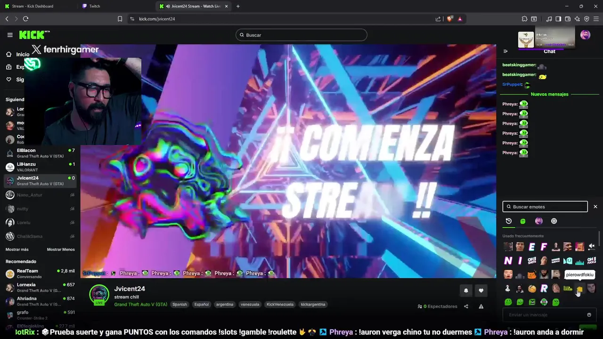Open RealTeam recommended channel
Image resolution: width=603 pixels, height=339 pixels.
40,274
